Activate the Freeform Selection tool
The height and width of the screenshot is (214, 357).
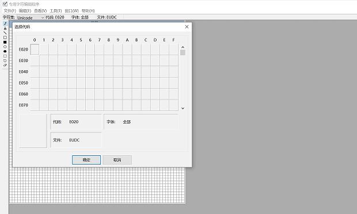(5, 61)
